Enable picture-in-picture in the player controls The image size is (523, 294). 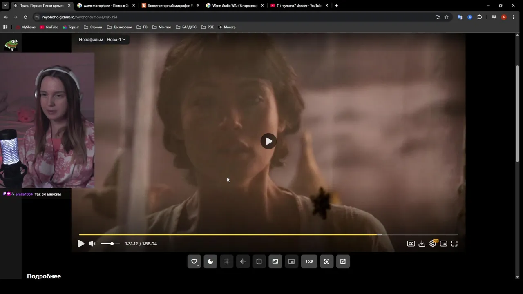coord(444,244)
